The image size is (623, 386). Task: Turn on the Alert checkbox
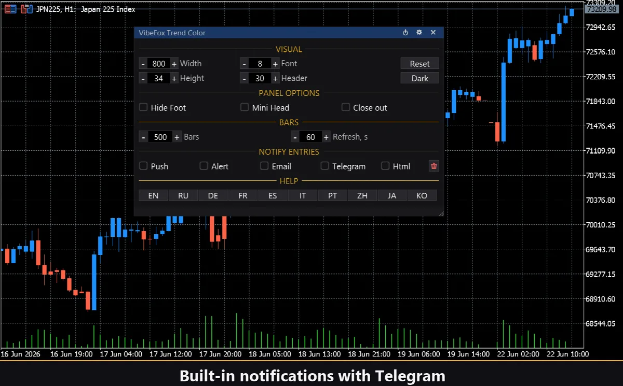click(x=204, y=166)
